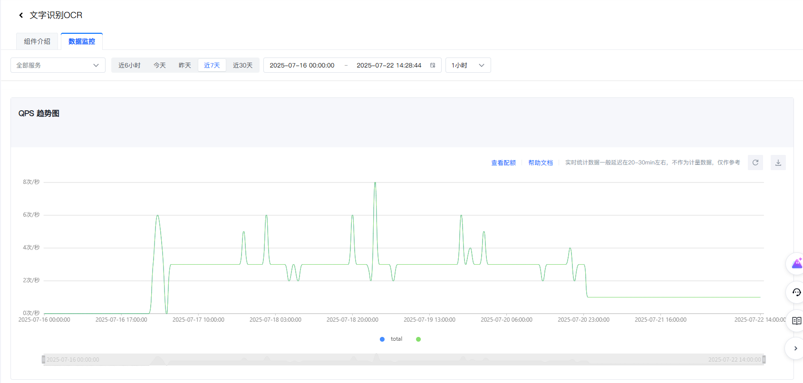Image resolution: width=803 pixels, height=383 pixels.
Task: Click the back arrow beside 文字识别OCR
Action: [x=21, y=15]
